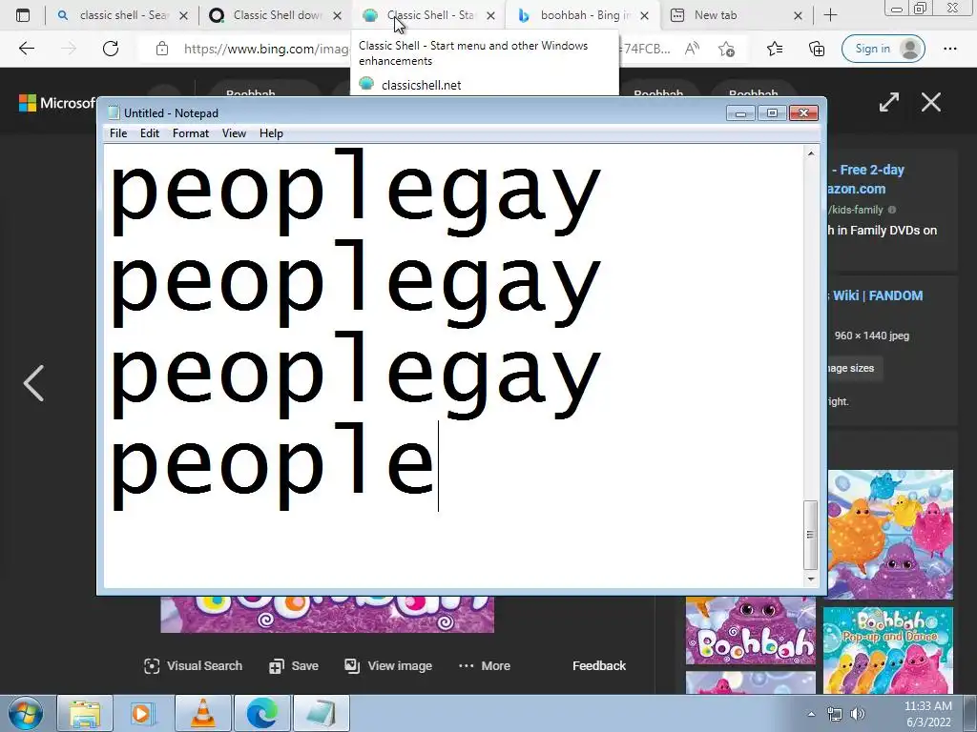Switch to the 'New tab' browser tab
This screenshot has width=977, height=732.
coord(736,15)
